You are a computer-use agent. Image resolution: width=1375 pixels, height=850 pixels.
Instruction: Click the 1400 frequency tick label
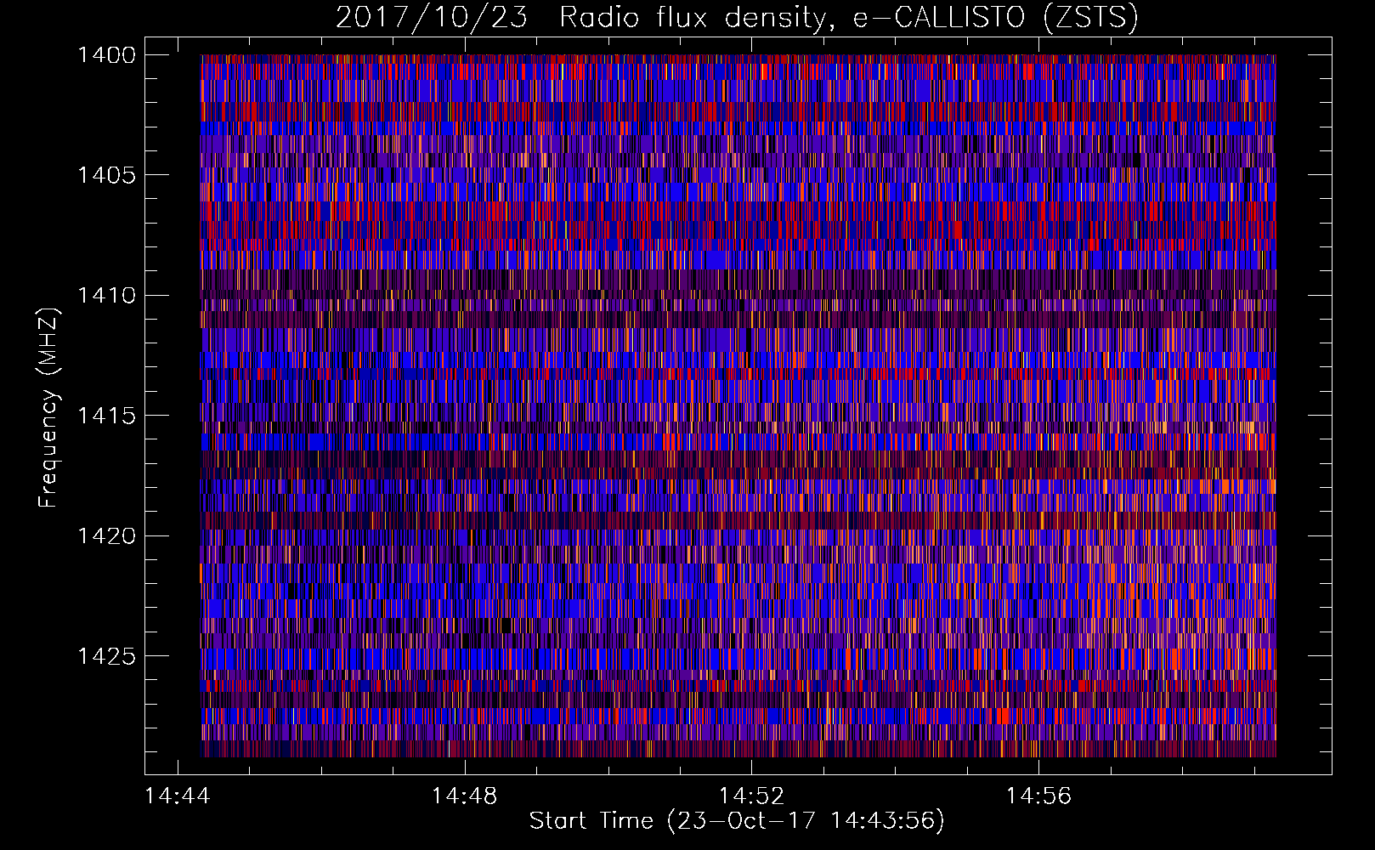pos(106,55)
